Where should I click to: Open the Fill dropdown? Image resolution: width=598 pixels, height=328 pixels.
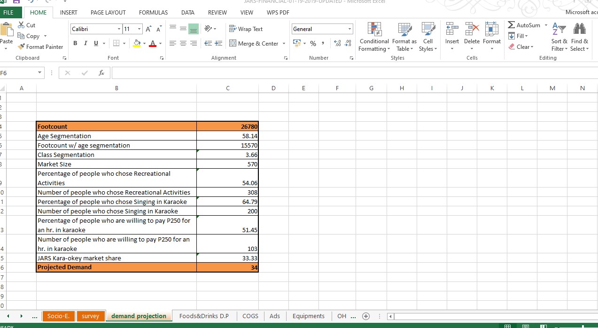tap(519, 36)
